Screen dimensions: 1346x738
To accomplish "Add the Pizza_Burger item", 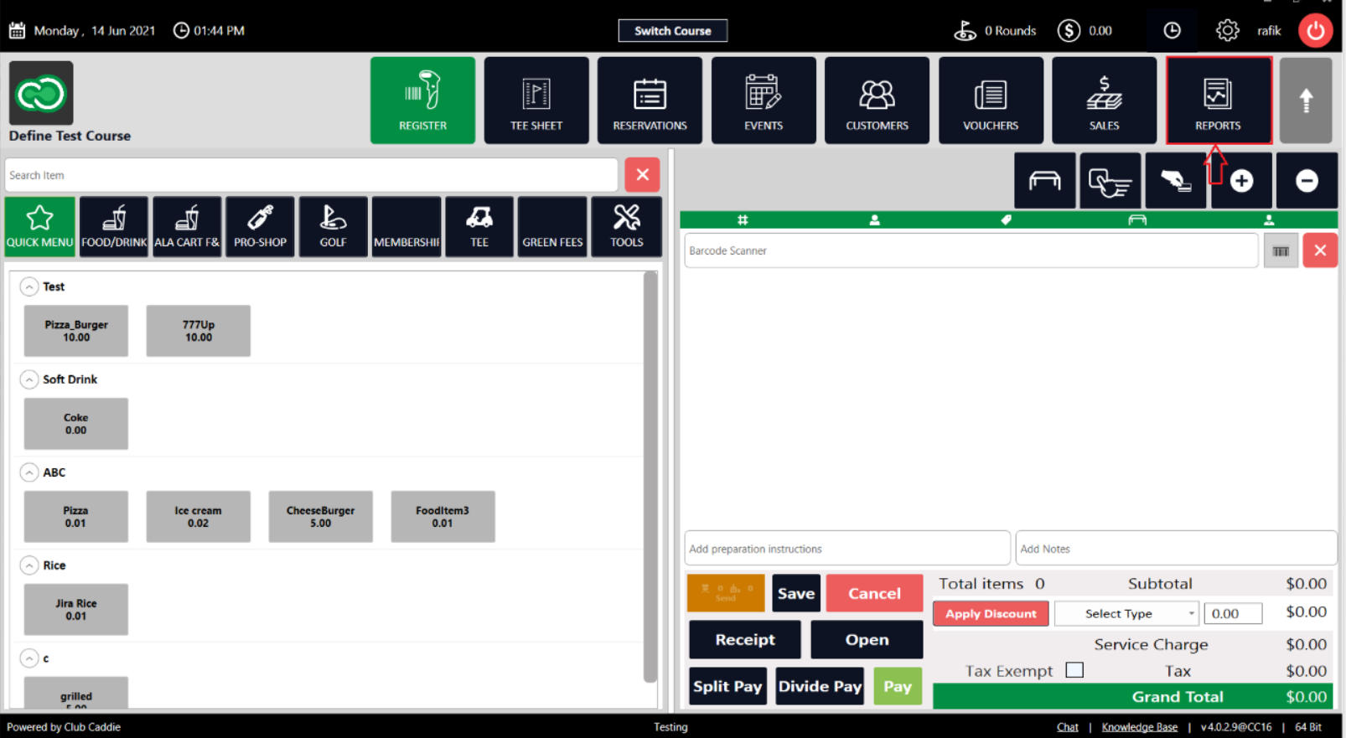I will (76, 331).
